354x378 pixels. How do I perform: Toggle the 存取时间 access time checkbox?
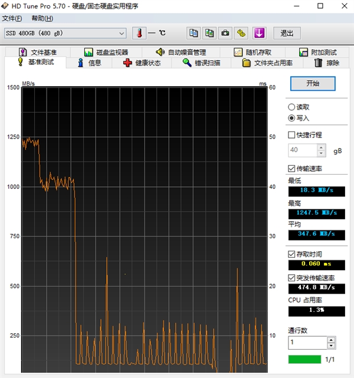point(291,254)
